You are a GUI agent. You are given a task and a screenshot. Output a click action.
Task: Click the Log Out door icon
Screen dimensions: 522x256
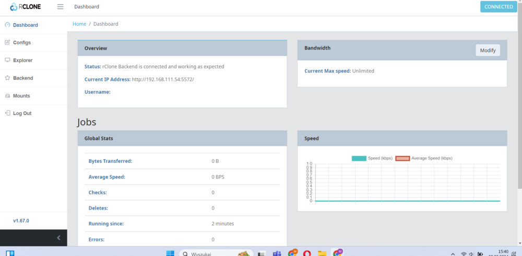tap(7, 113)
